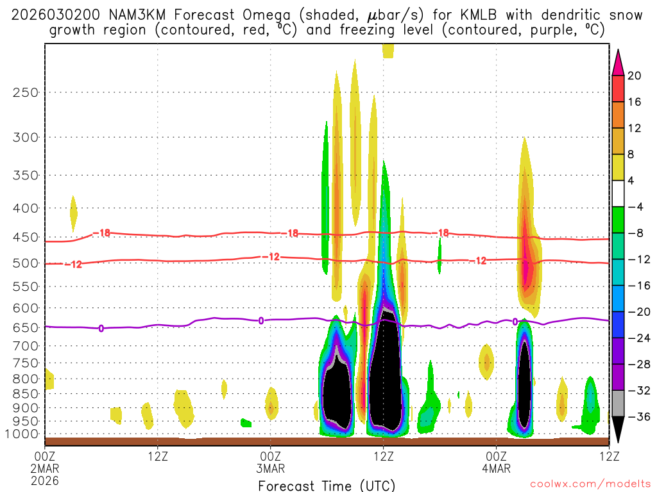The image size is (657, 492).
Task: Click the colorbar label 16
Action: point(635,102)
